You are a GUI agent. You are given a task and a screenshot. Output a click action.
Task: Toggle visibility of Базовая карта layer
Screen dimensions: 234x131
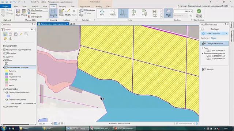(x=5, y=107)
